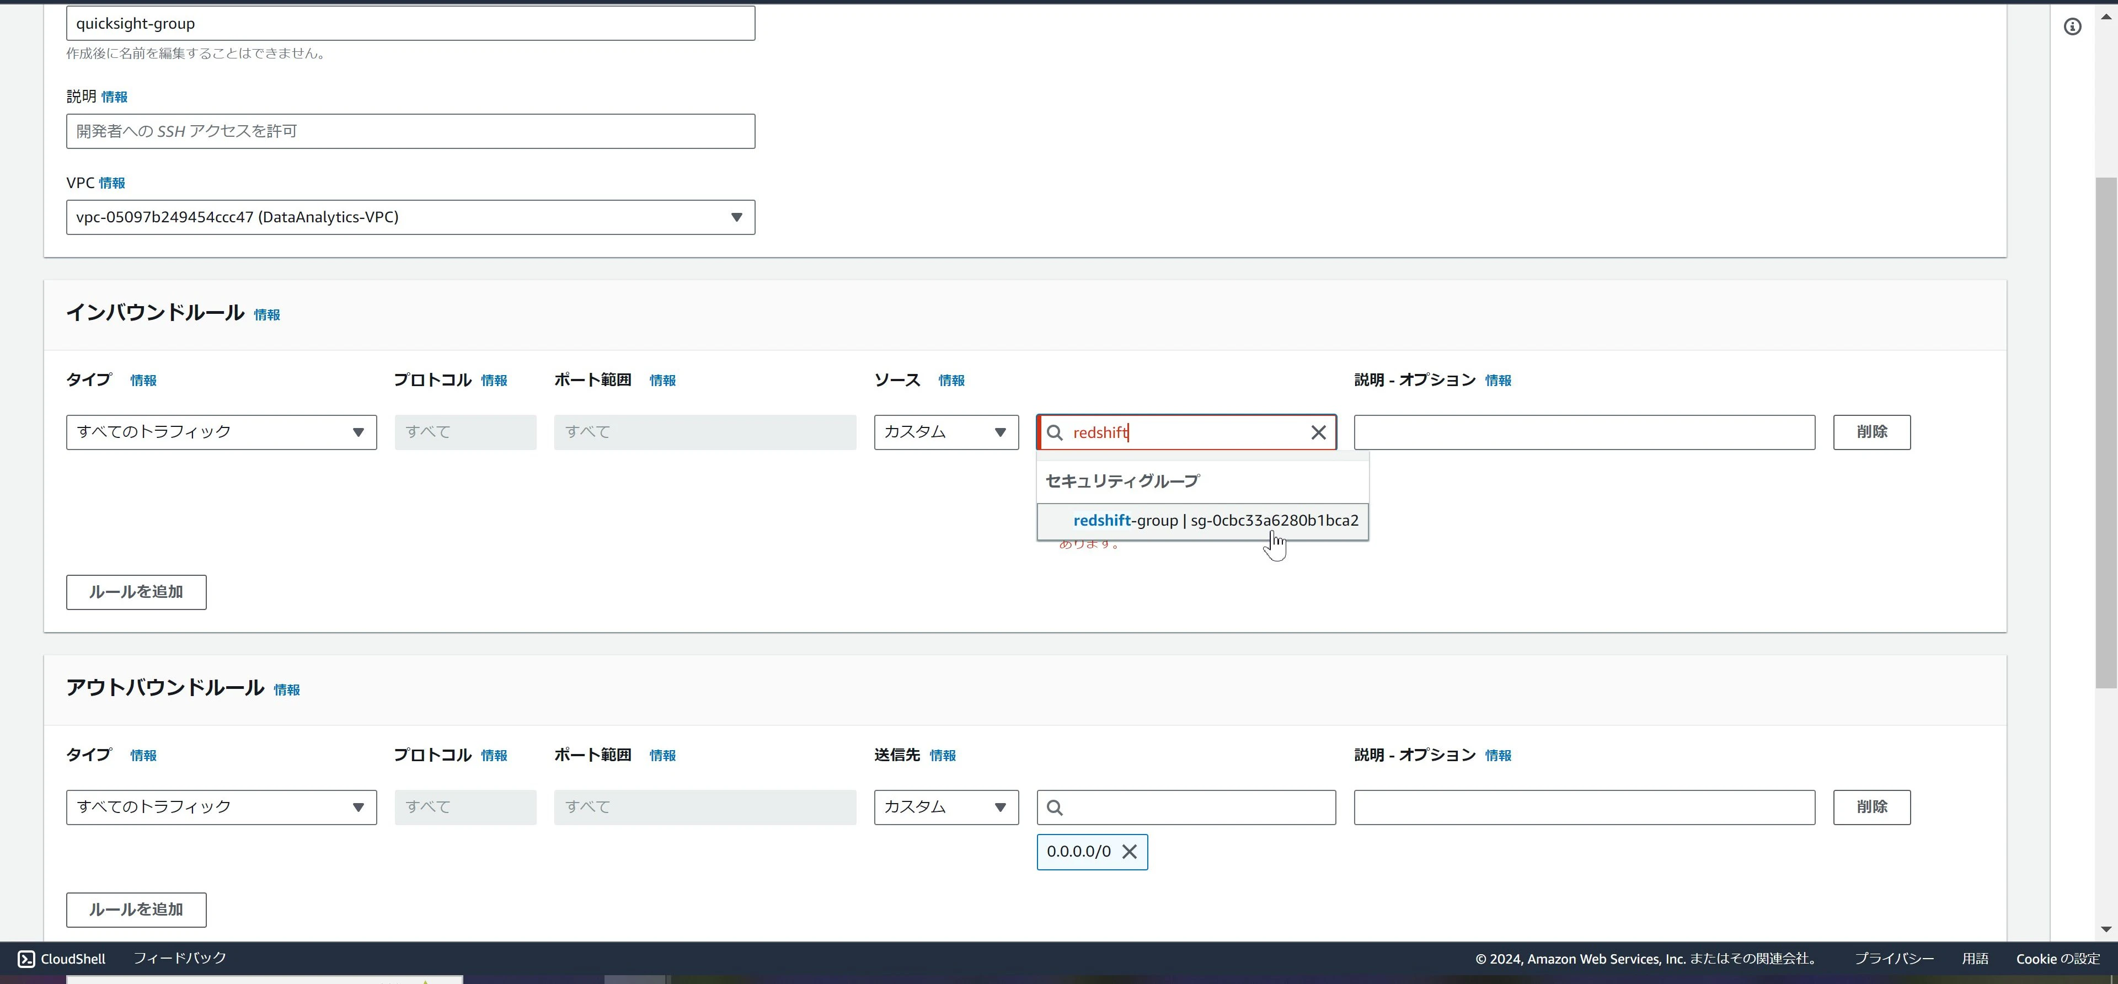Focus the 説明 description input field
This screenshot has width=2118, height=984.
[x=410, y=131]
